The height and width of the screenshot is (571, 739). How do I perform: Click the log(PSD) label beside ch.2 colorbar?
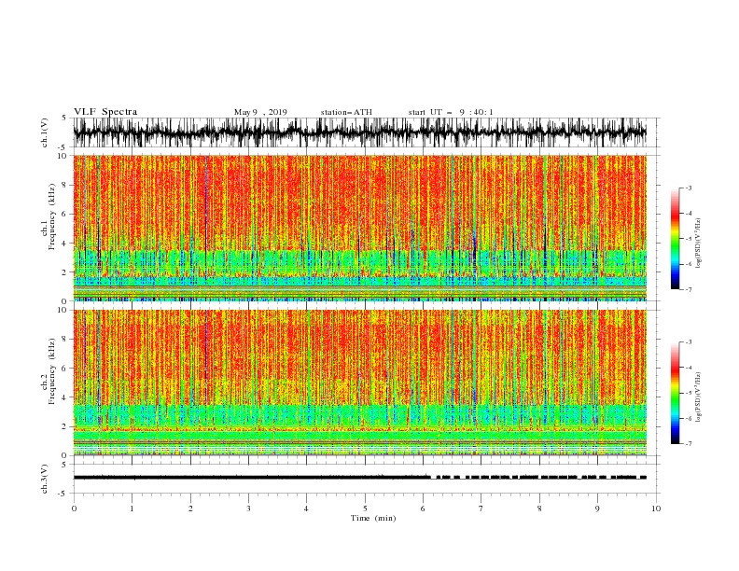[x=698, y=397]
